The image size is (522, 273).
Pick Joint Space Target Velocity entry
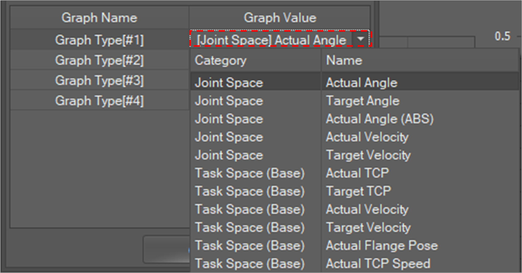pos(368,155)
